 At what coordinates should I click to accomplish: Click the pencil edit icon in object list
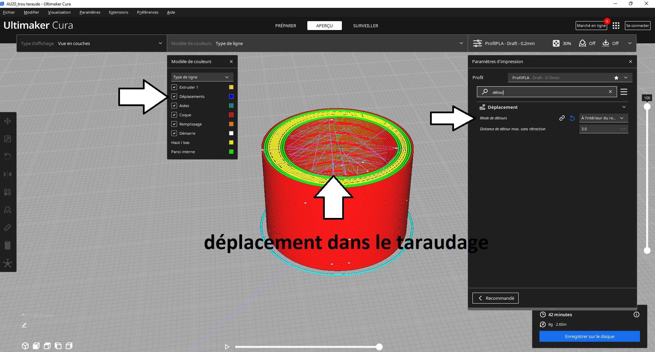24,325
